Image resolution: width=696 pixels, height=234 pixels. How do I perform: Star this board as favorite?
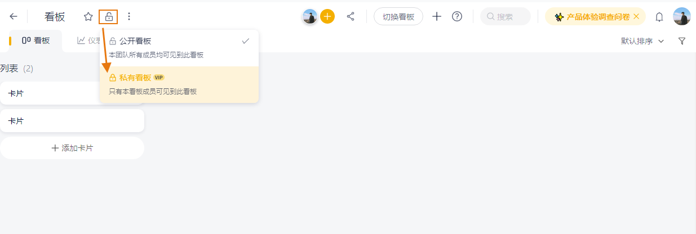(x=88, y=17)
